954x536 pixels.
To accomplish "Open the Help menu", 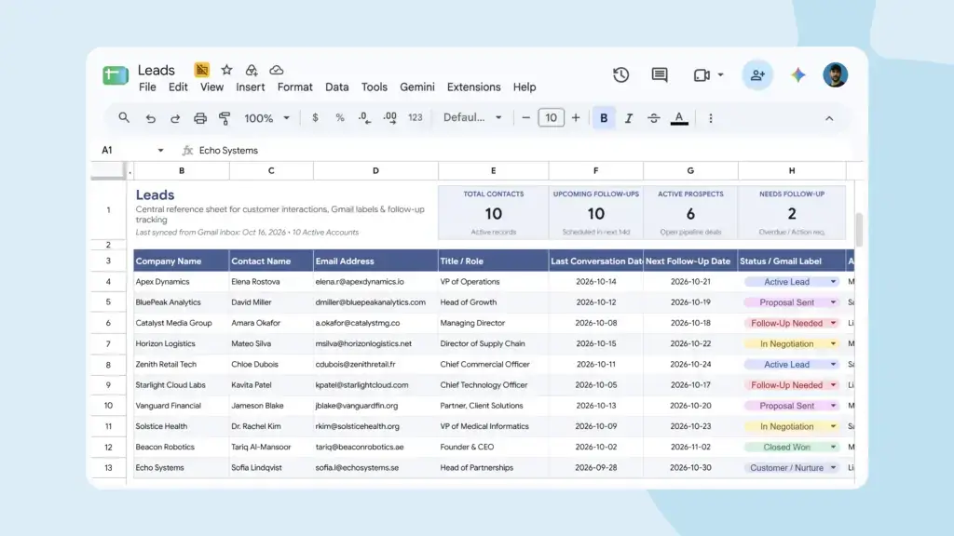I will [524, 87].
